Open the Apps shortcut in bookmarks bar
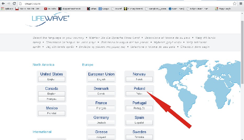The image size is (244, 140). (x=7, y=9)
